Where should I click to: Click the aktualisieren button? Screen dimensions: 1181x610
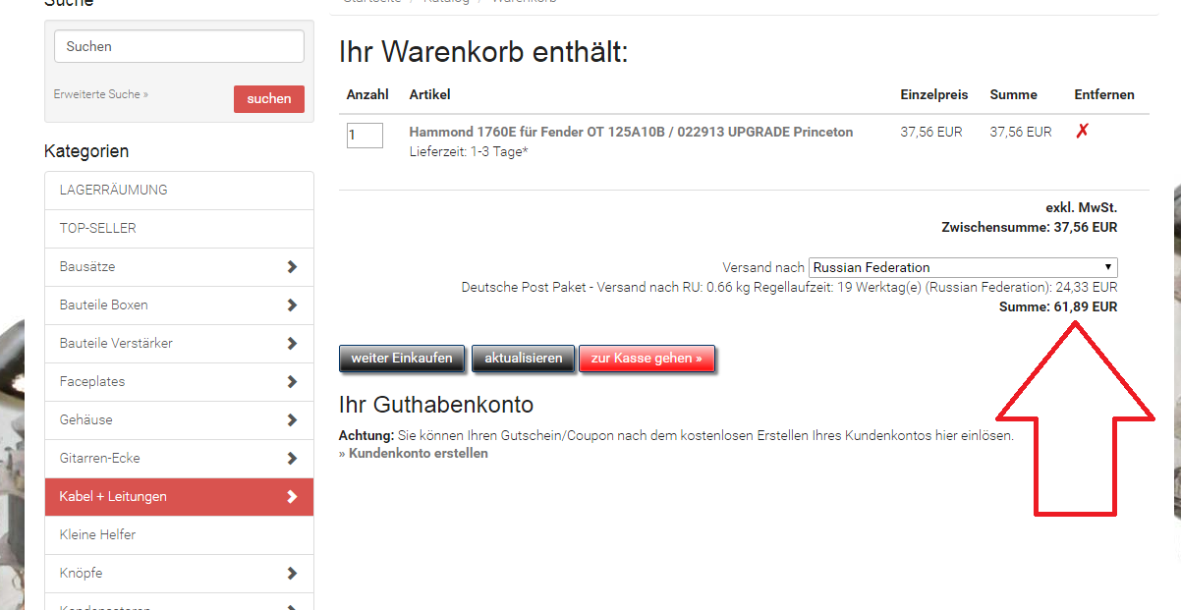point(524,359)
